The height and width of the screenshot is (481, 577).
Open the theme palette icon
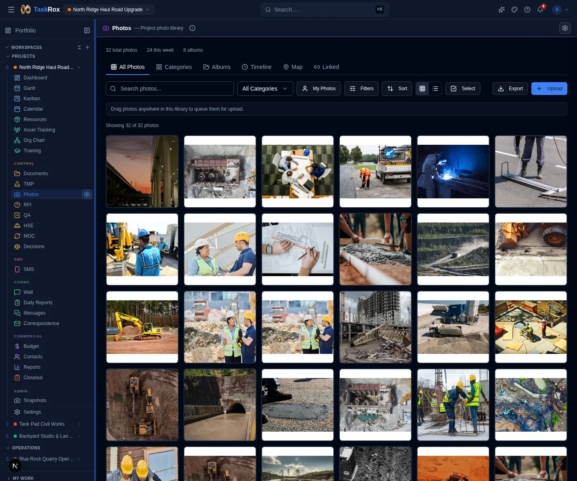(514, 10)
